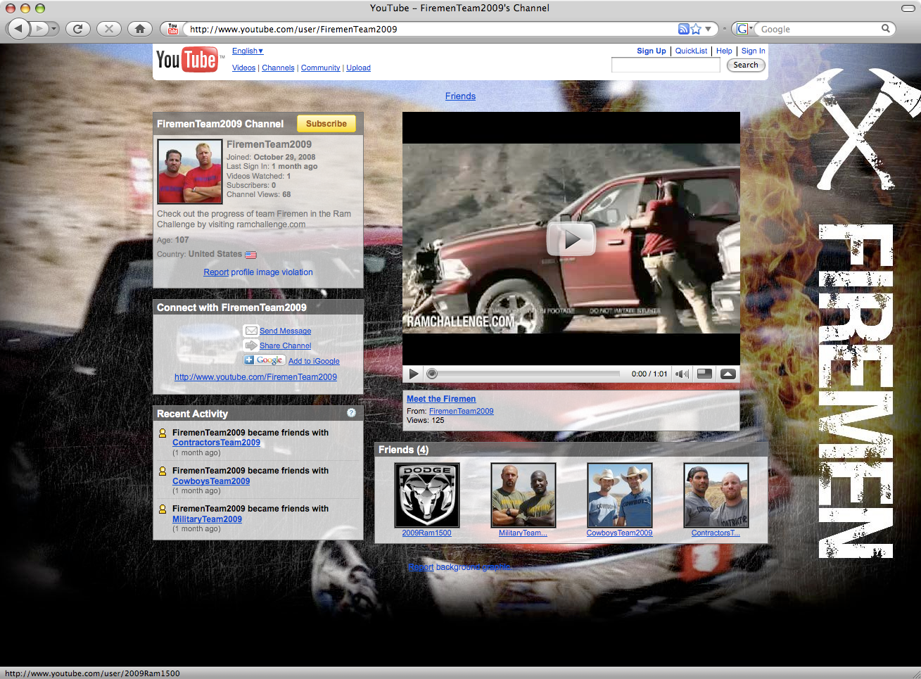Click the YouTube logo
This screenshot has height=679, width=921.
click(x=186, y=60)
